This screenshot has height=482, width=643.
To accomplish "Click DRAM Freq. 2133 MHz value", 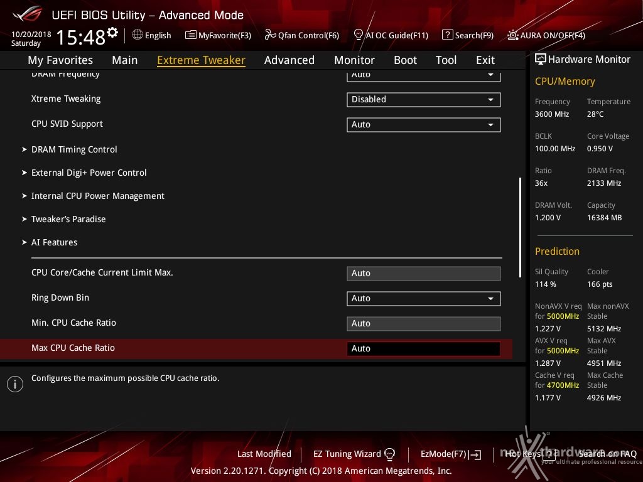I will coord(603,183).
